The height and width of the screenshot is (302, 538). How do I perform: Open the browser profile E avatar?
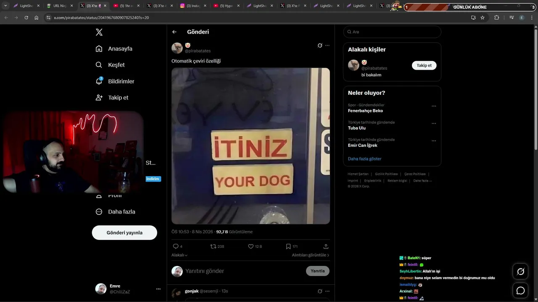pyautogui.click(x=522, y=18)
